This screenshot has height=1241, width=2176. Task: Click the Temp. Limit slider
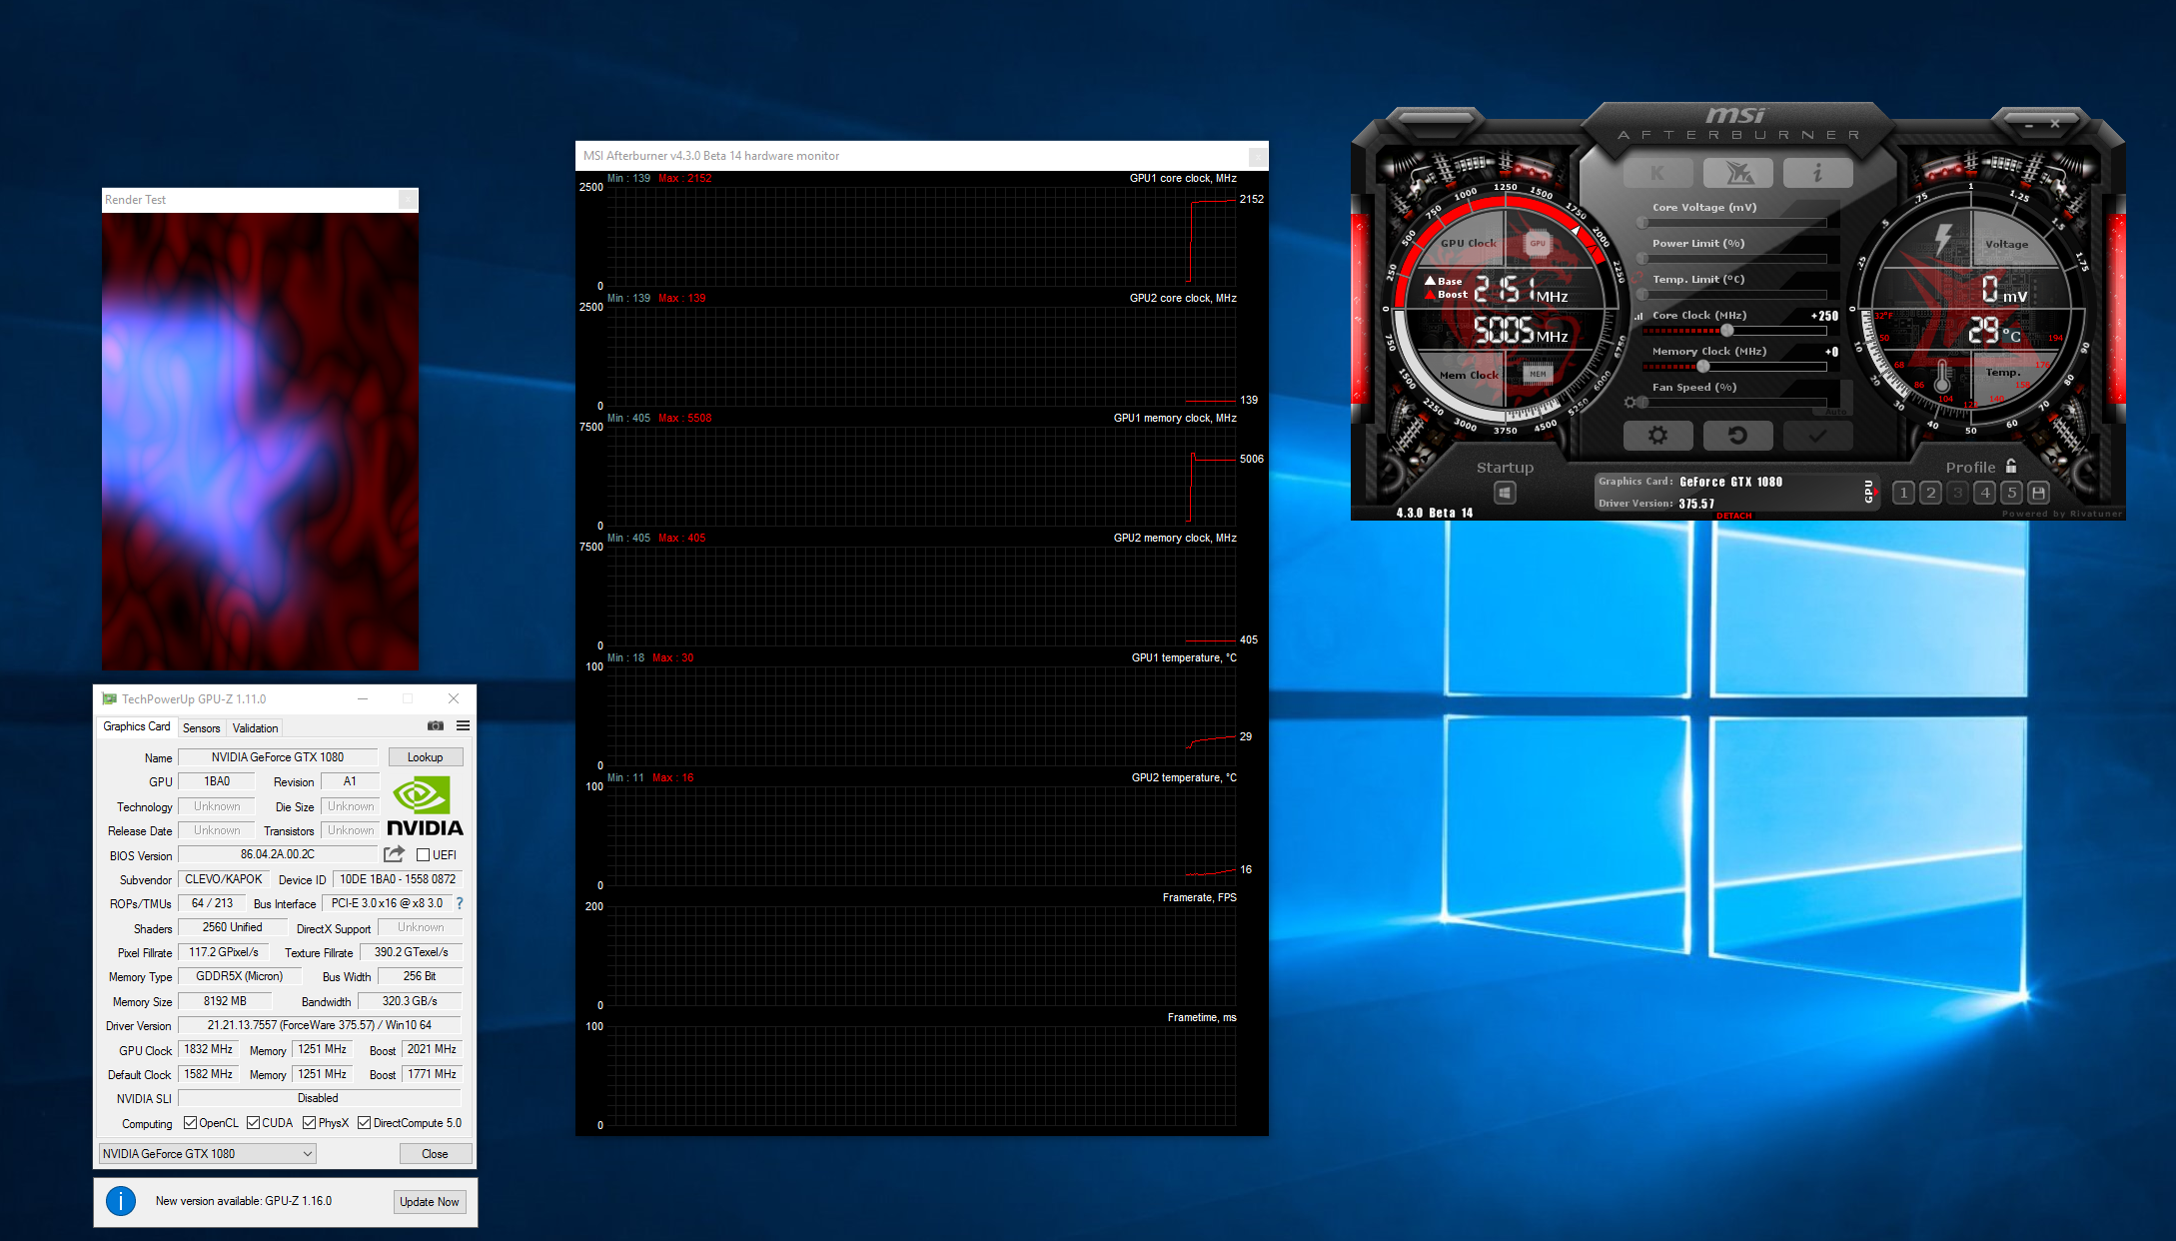(x=1734, y=294)
